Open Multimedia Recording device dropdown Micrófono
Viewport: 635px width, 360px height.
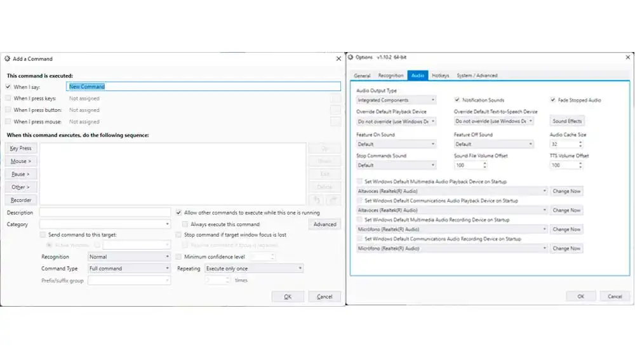pyautogui.click(x=452, y=229)
